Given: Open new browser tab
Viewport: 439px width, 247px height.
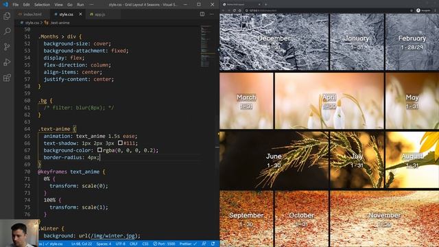Looking at the screenshot, I should click(x=265, y=4).
